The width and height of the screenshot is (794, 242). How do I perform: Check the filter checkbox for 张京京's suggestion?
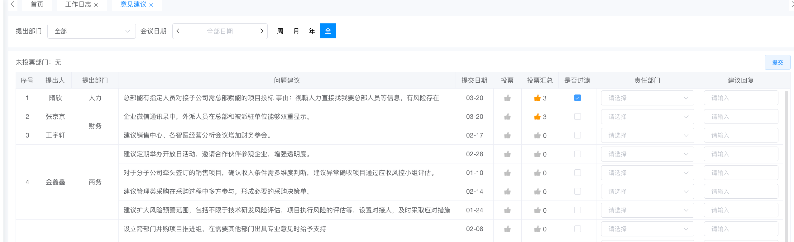tap(577, 117)
